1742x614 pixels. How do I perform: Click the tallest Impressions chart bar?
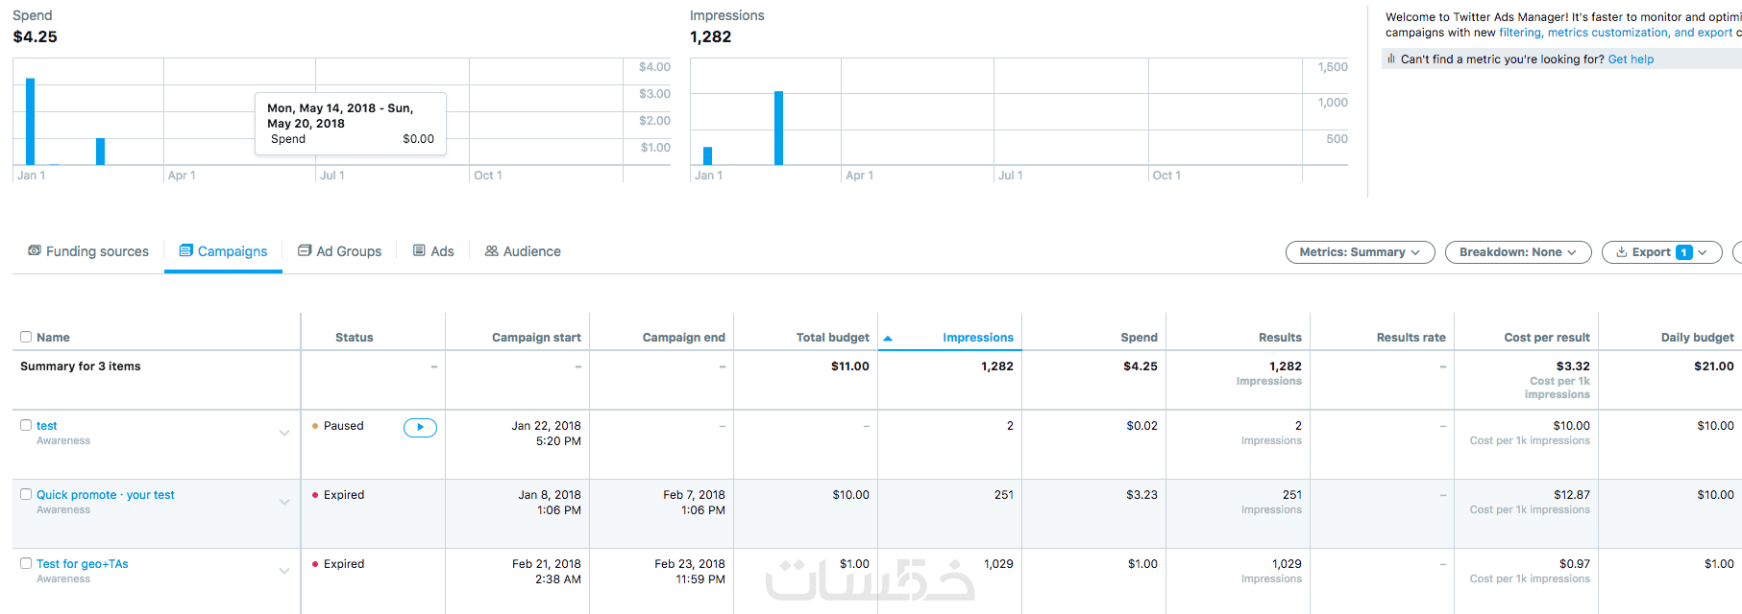(778, 129)
